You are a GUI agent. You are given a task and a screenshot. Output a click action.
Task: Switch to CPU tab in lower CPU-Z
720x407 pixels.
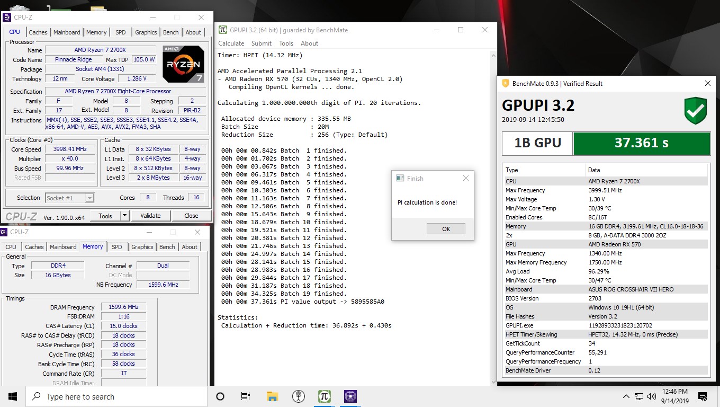click(x=11, y=247)
